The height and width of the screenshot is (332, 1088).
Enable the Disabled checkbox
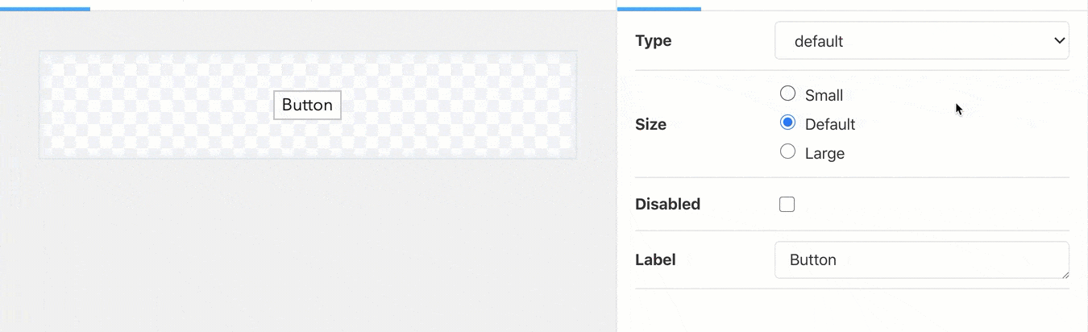(x=787, y=205)
